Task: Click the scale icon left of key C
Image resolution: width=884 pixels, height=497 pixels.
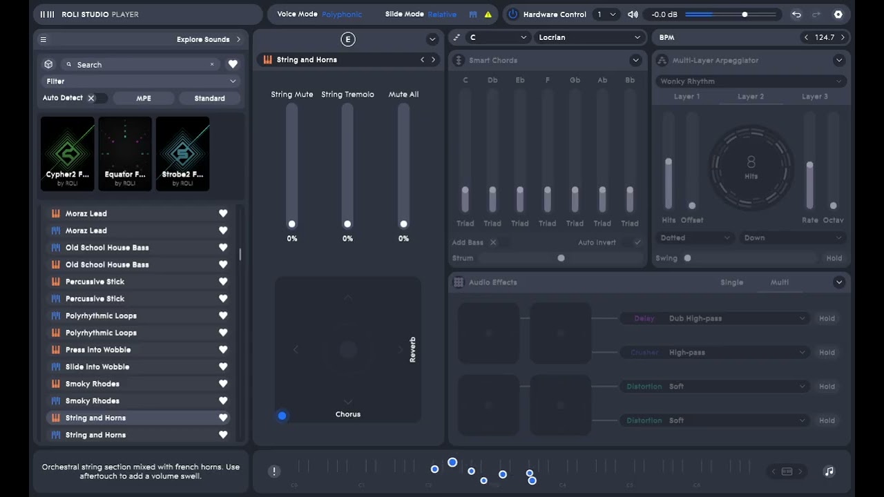Action: tap(457, 37)
